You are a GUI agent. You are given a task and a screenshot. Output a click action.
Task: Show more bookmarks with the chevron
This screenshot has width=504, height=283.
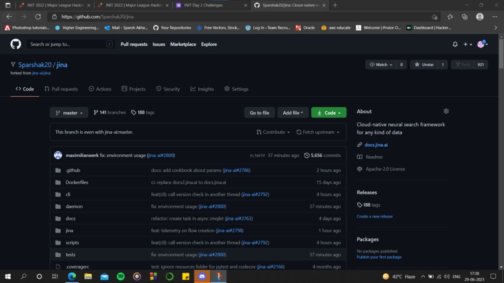[x=495, y=27]
